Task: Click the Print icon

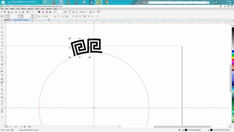Action: coord(12,12)
